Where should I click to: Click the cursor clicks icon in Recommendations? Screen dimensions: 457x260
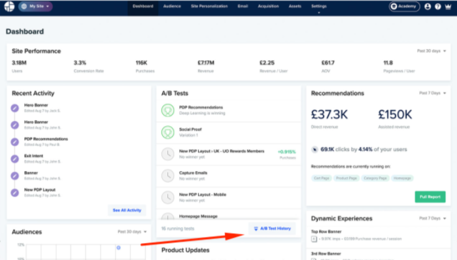point(314,150)
